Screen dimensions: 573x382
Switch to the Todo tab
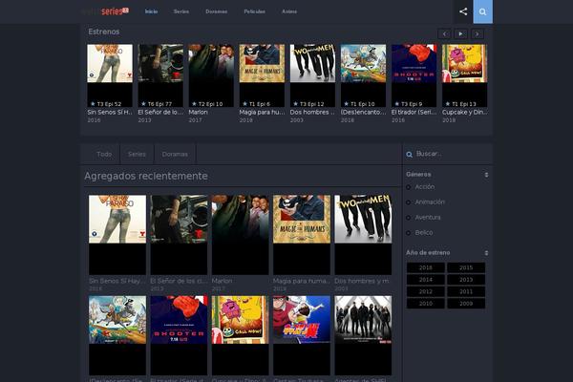coord(104,155)
